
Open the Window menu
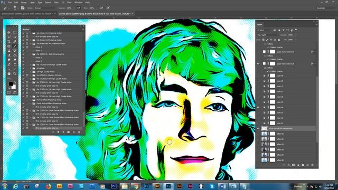tap(78, 2)
